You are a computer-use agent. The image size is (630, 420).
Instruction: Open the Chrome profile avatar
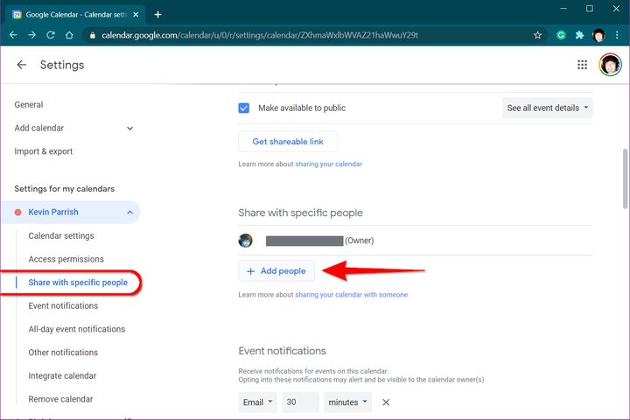tap(598, 35)
